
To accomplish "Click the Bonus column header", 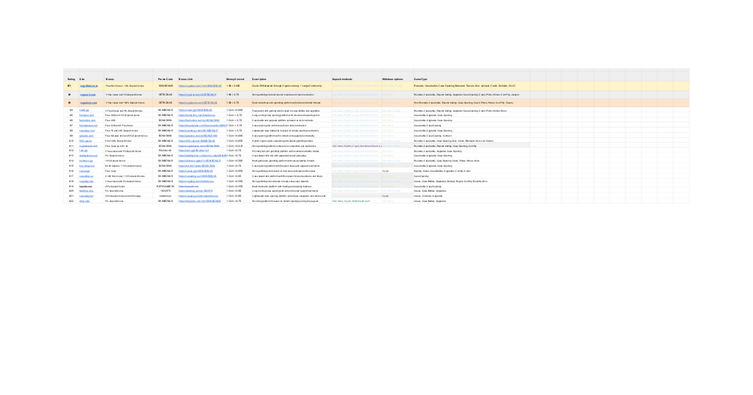I will (110, 79).
